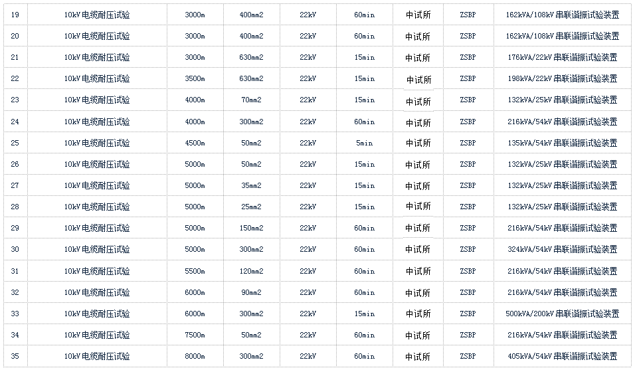
Task: Click 500kVA/200kV串联谐振试验装置 entry
Action: click(x=562, y=314)
